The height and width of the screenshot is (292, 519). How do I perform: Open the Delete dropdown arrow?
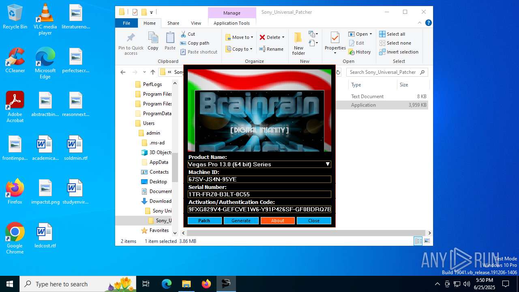283,37
